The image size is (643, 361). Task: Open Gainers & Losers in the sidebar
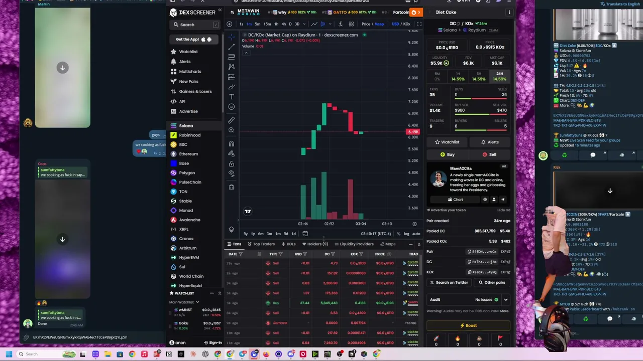click(195, 91)
